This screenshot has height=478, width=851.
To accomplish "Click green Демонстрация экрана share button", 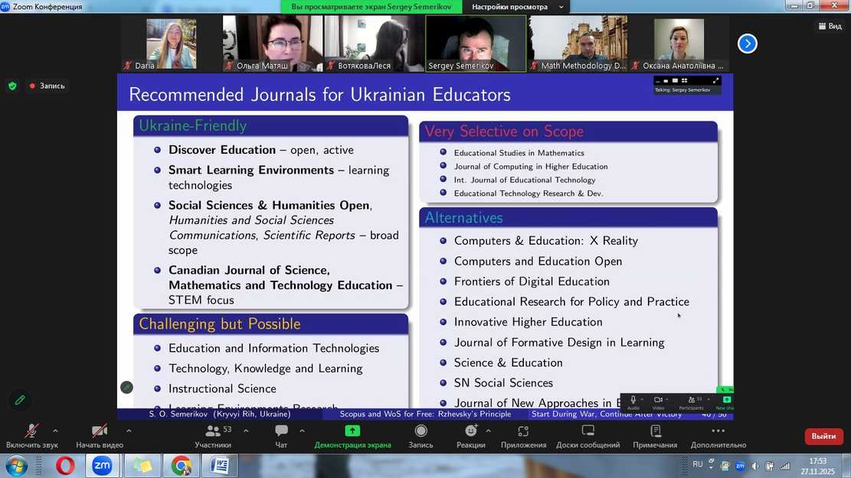I will click(x=352, y=432).
